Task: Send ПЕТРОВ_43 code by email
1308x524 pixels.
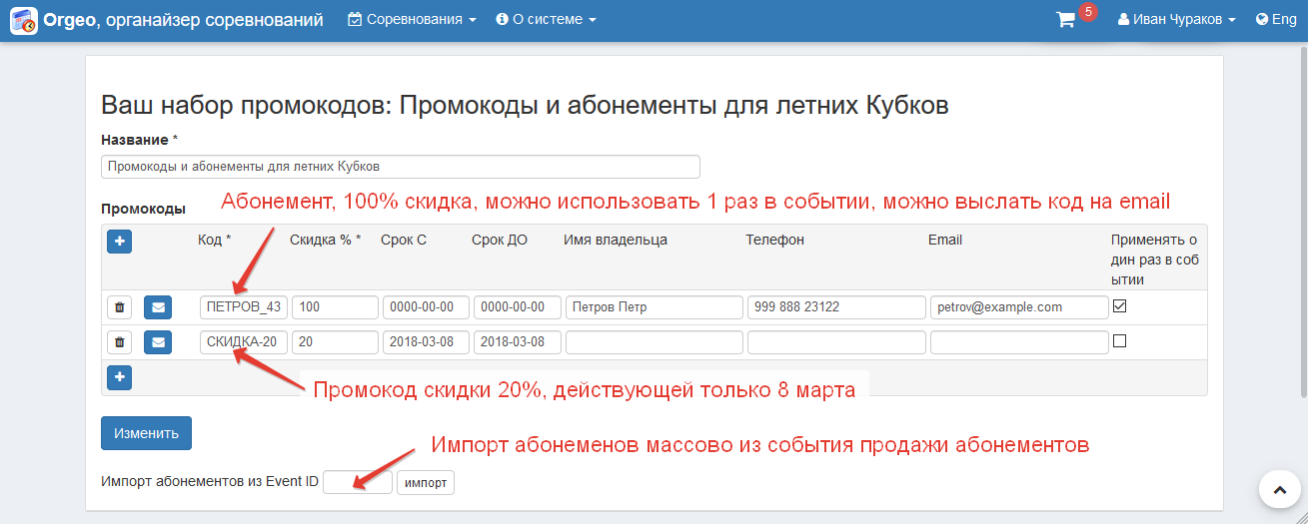Action: pos(158,307)
